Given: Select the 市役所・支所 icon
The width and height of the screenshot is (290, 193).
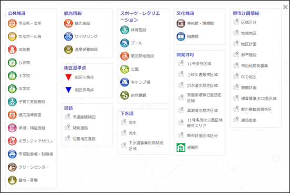Looking at the screenshot, I should (12, 24).
